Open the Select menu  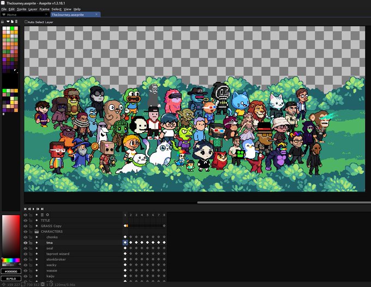(57, 9)
